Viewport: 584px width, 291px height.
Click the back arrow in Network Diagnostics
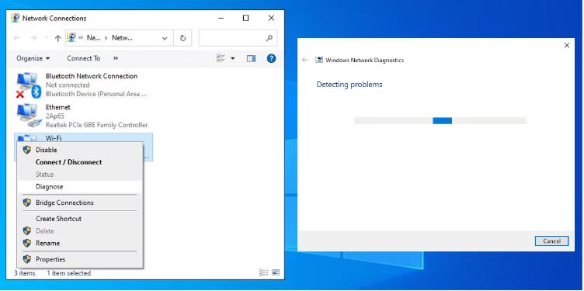pos(305,60)
